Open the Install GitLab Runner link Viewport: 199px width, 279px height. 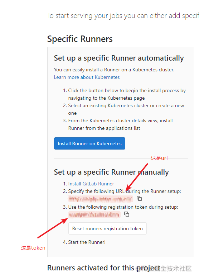[91, 184]
